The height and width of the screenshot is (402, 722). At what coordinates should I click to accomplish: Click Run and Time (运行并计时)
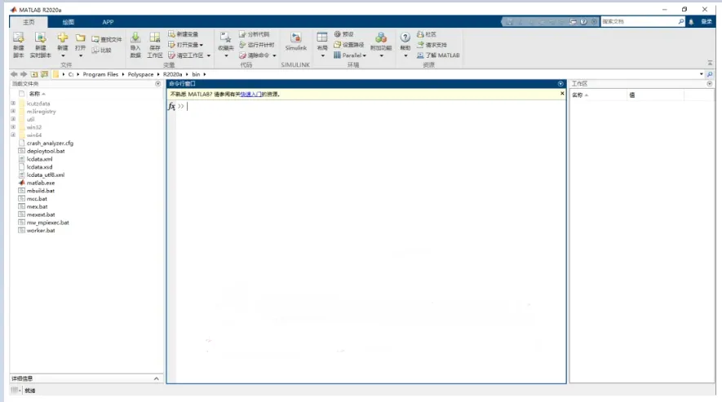256,45
